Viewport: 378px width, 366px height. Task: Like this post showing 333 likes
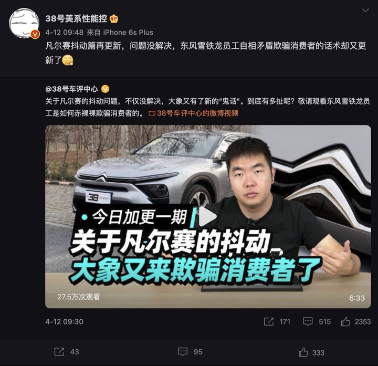click(x=311, y=352)
